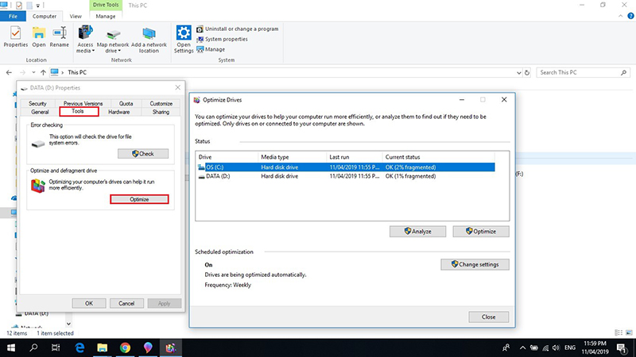Viewport: 636px width, 357px height.
Task: Select the Rename ribbon icon
Action: pos(59,36)
